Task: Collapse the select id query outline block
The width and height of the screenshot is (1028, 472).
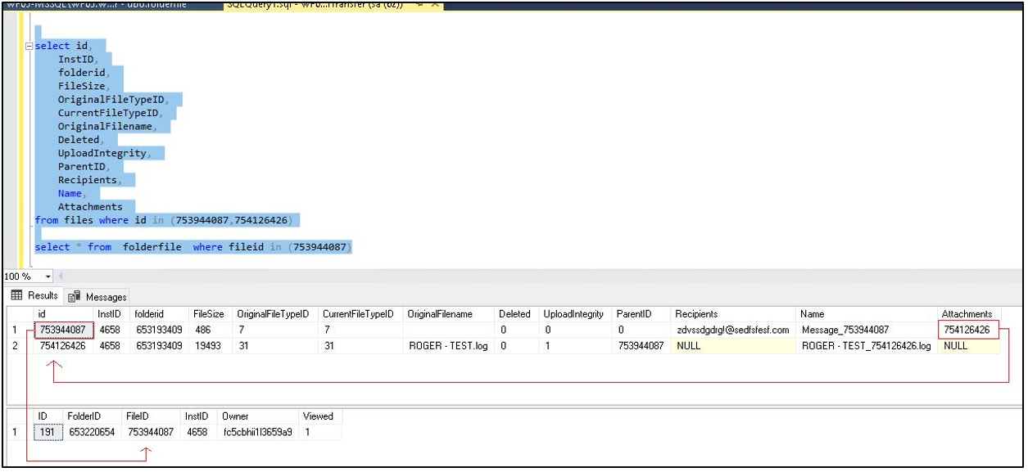Action: 29,46
